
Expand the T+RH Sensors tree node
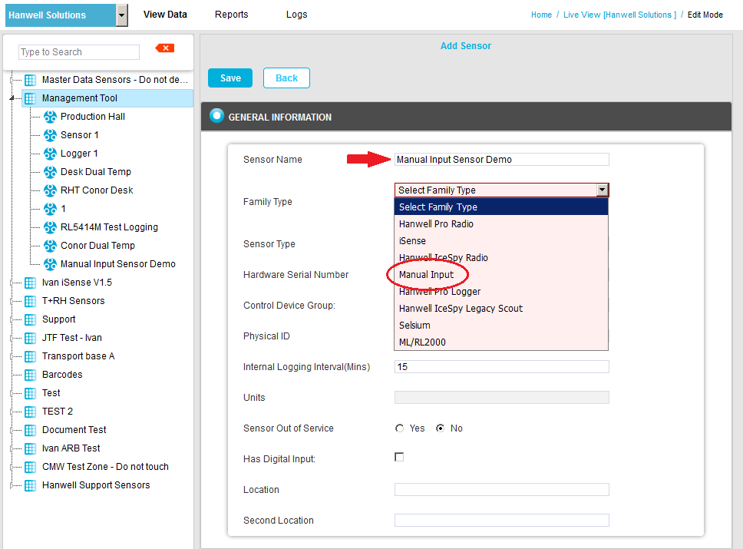click(12, 301)
